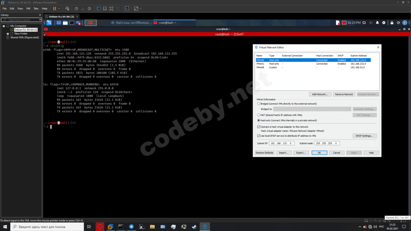411x231 pixels.
Task: Open Help in Virtual Network Editor
Action: (x=371, y=153)
